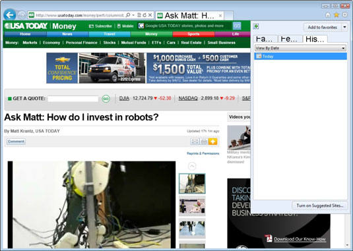Refresh the page with reload icon
This screenshot has height=251, width=353.
(x=144, y=15)
